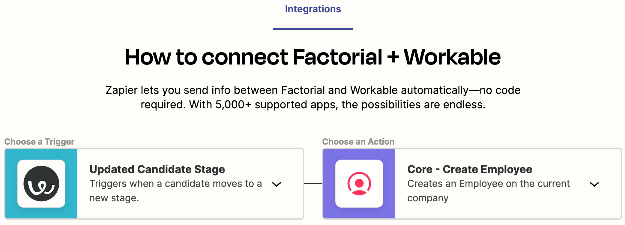Viewport: 625px width, 225px height.
Task: Click the Updated Candidate Stage title
Action: tap(157, 169)
